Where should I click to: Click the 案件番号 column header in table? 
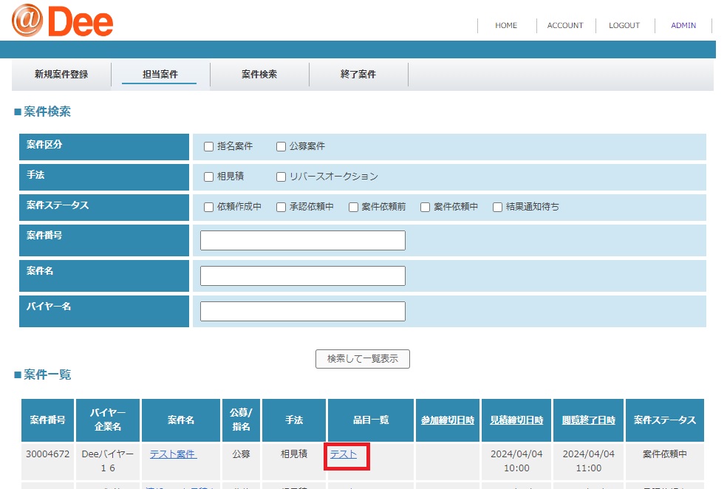click(x=48, y=420)
